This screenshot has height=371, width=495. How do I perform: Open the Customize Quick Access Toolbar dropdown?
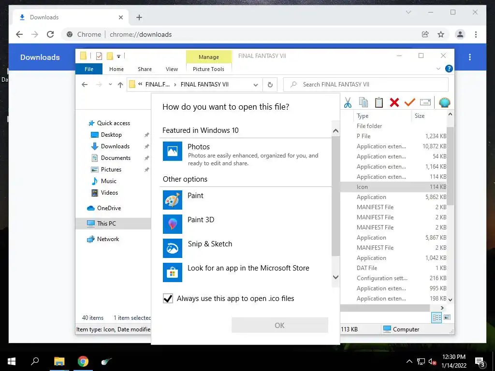[x=119, y=57]
